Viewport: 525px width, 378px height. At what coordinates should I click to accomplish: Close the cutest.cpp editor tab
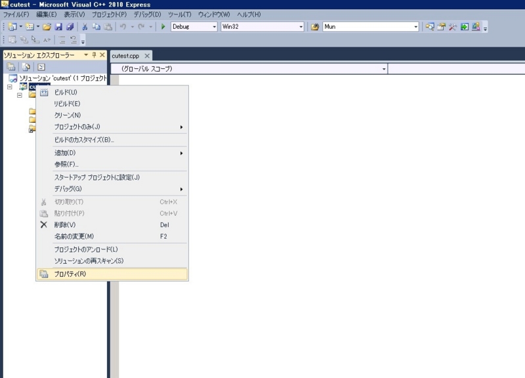click(147, 56)
